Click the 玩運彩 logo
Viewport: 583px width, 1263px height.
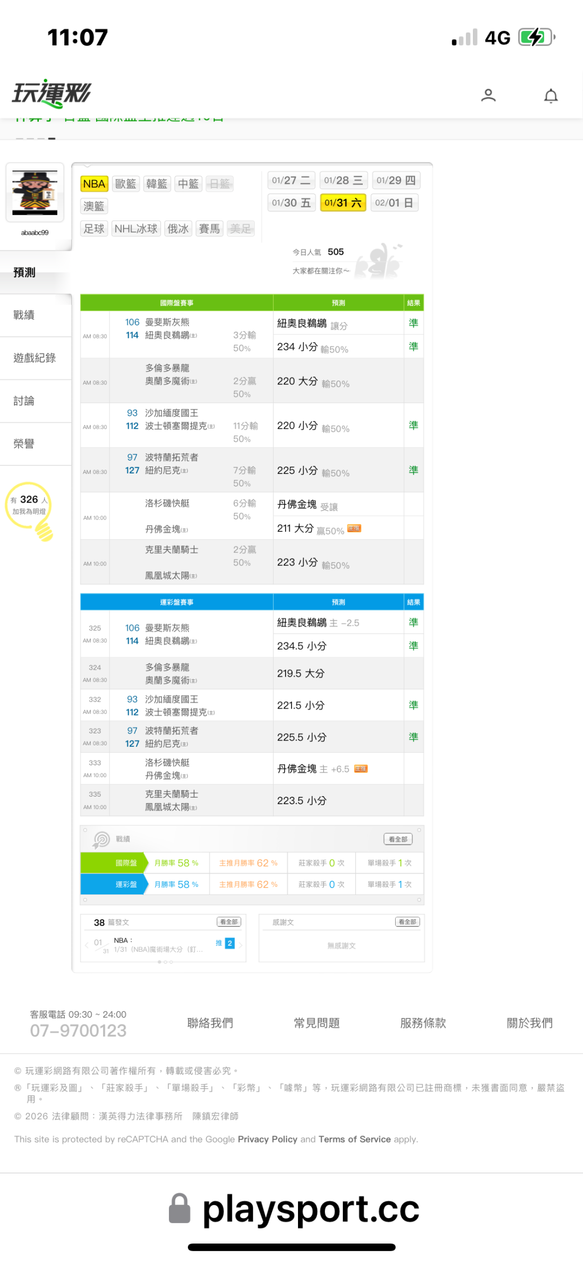click(x=52, y=93)
